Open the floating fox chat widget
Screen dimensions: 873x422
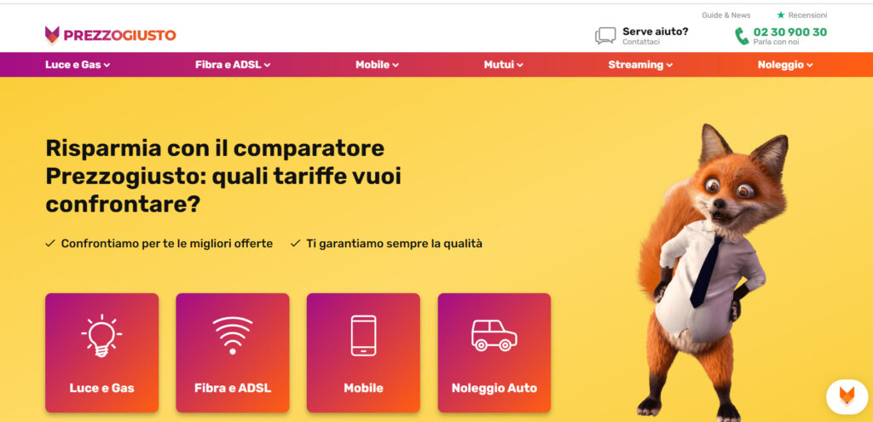[847, 396]
